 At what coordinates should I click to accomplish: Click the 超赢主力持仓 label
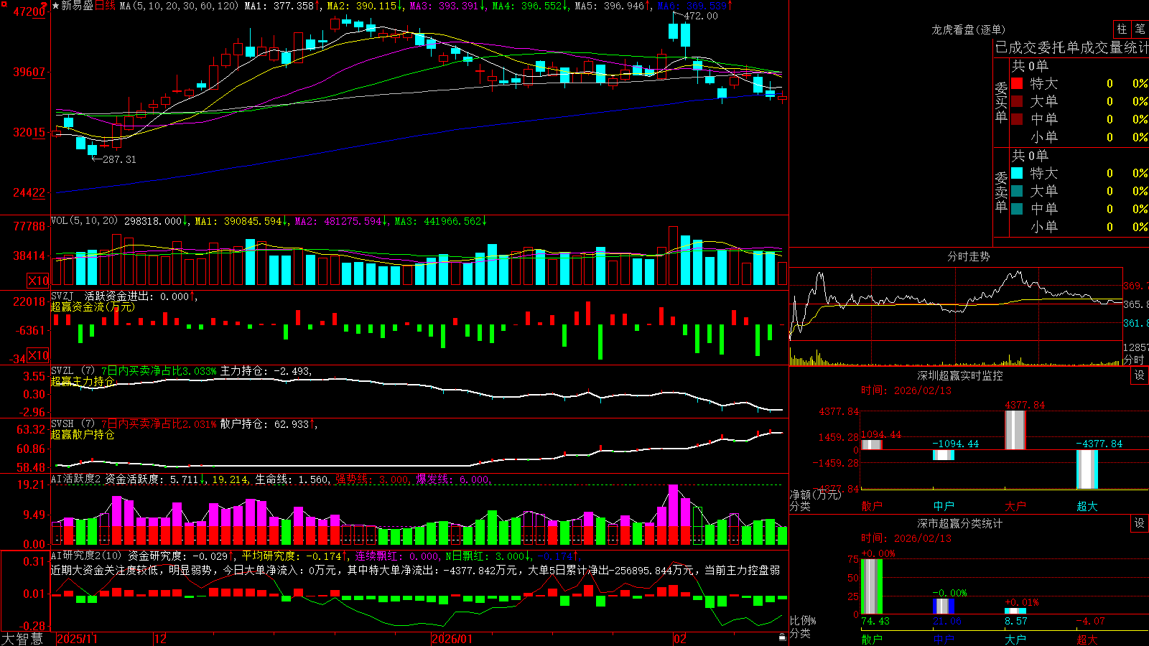pos(83,381)
